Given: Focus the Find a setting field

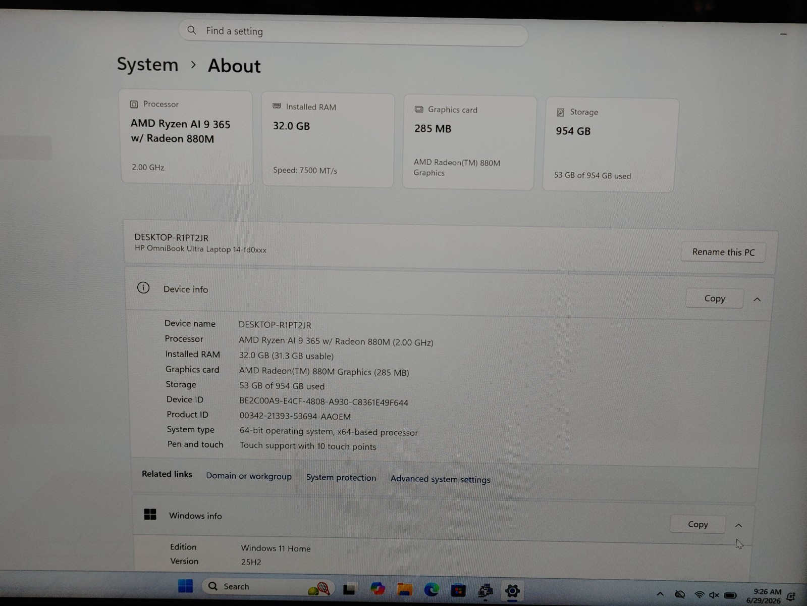Looking at the screenshot, I should tap(353, 32).
